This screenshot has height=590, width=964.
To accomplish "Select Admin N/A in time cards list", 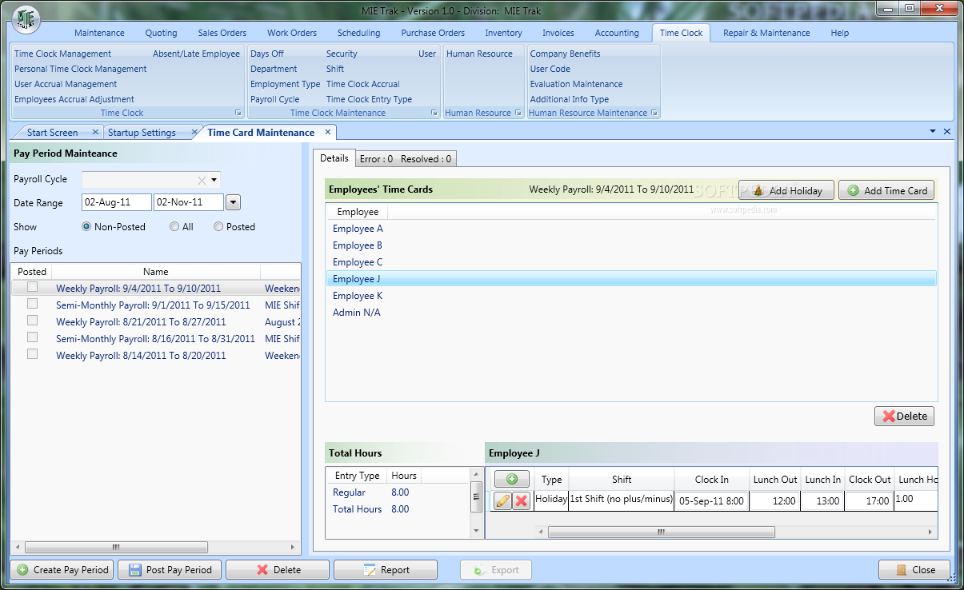I will click(x=631, y=313).
